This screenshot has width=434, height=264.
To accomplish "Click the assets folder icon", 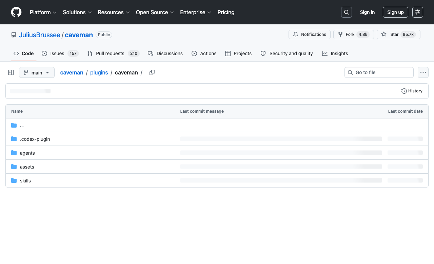I will point(14,167).
